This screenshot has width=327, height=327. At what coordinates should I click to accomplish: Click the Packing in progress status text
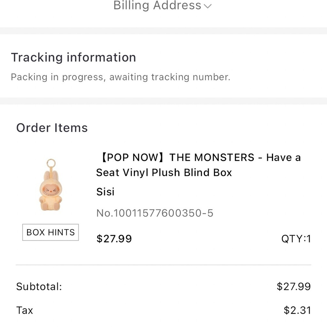(x=120, y=77)
